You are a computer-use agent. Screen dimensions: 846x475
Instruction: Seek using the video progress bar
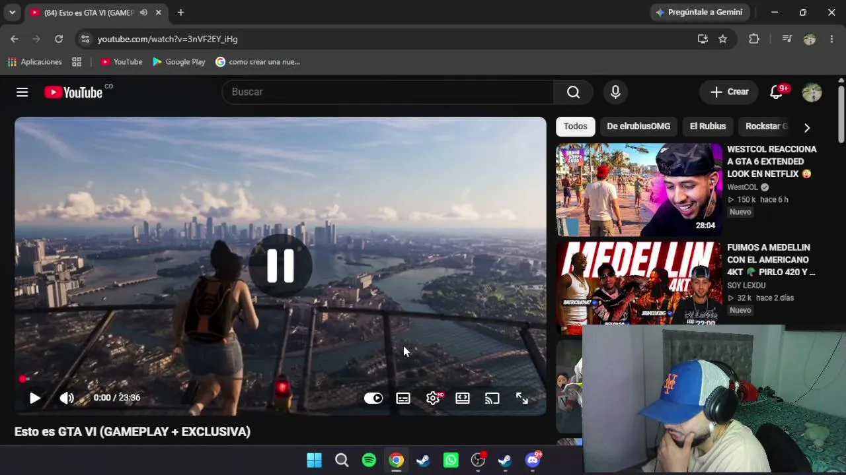point(280,379)
